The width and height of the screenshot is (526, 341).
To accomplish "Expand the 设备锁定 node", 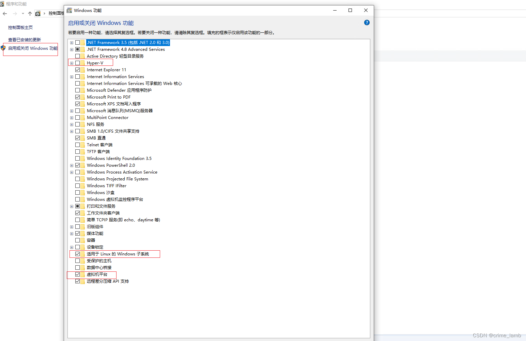I will pyautogui.click(x=72, y=247).
